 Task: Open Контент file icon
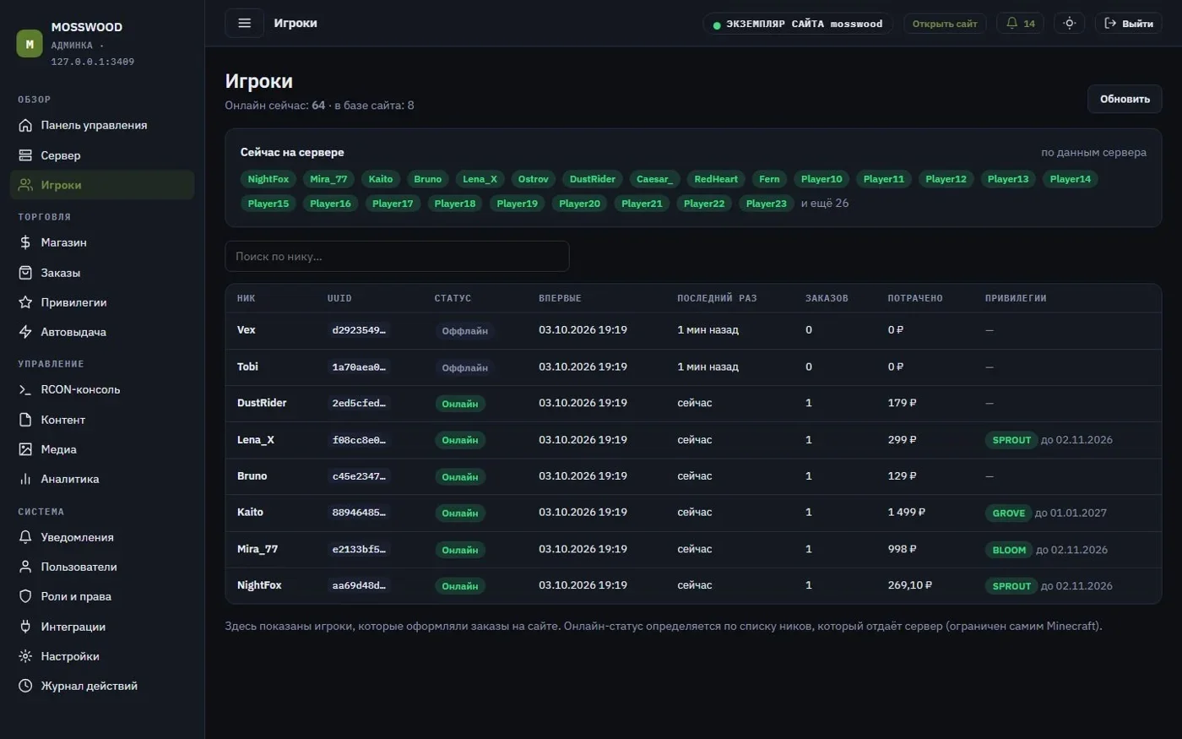coord(25,420)
